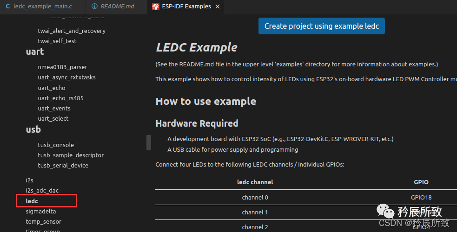Select the ledc example in list
Image resolution: width=457 pixels, height=232 pixels.
pos(32,201)
